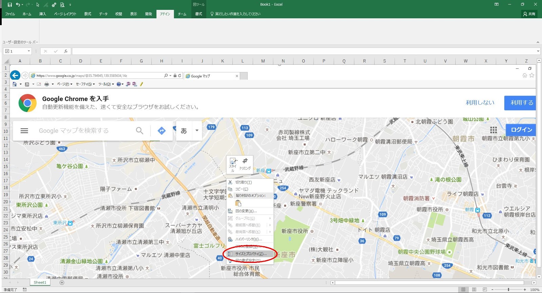Open the Google apps grid icon
Viewport: 542px width, 293px height.
[494, 130]
